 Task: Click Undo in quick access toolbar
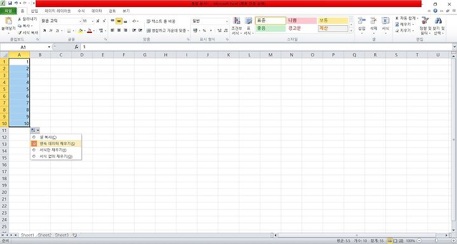16,3
